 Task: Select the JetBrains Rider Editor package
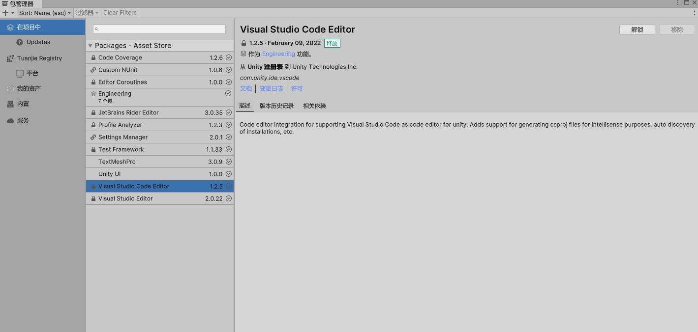(x=160, y=112)
